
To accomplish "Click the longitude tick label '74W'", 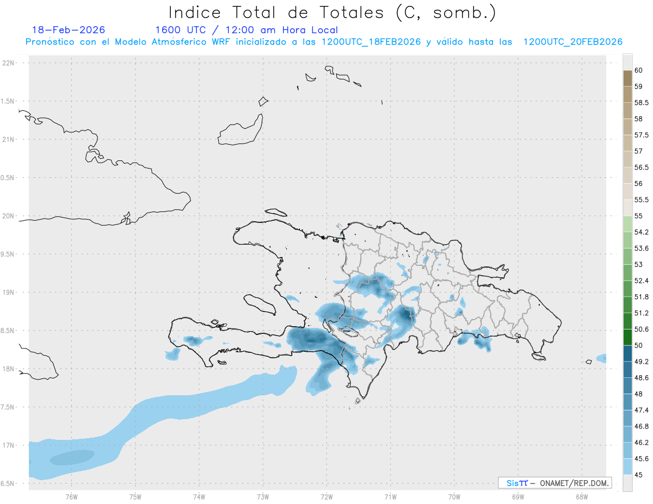I will point(199,497).
